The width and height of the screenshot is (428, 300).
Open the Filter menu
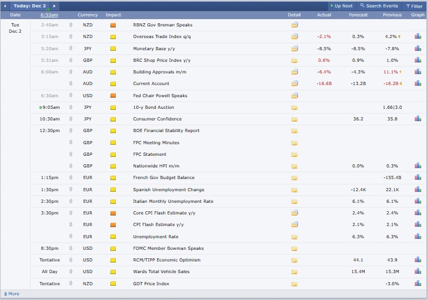[414, 6]
